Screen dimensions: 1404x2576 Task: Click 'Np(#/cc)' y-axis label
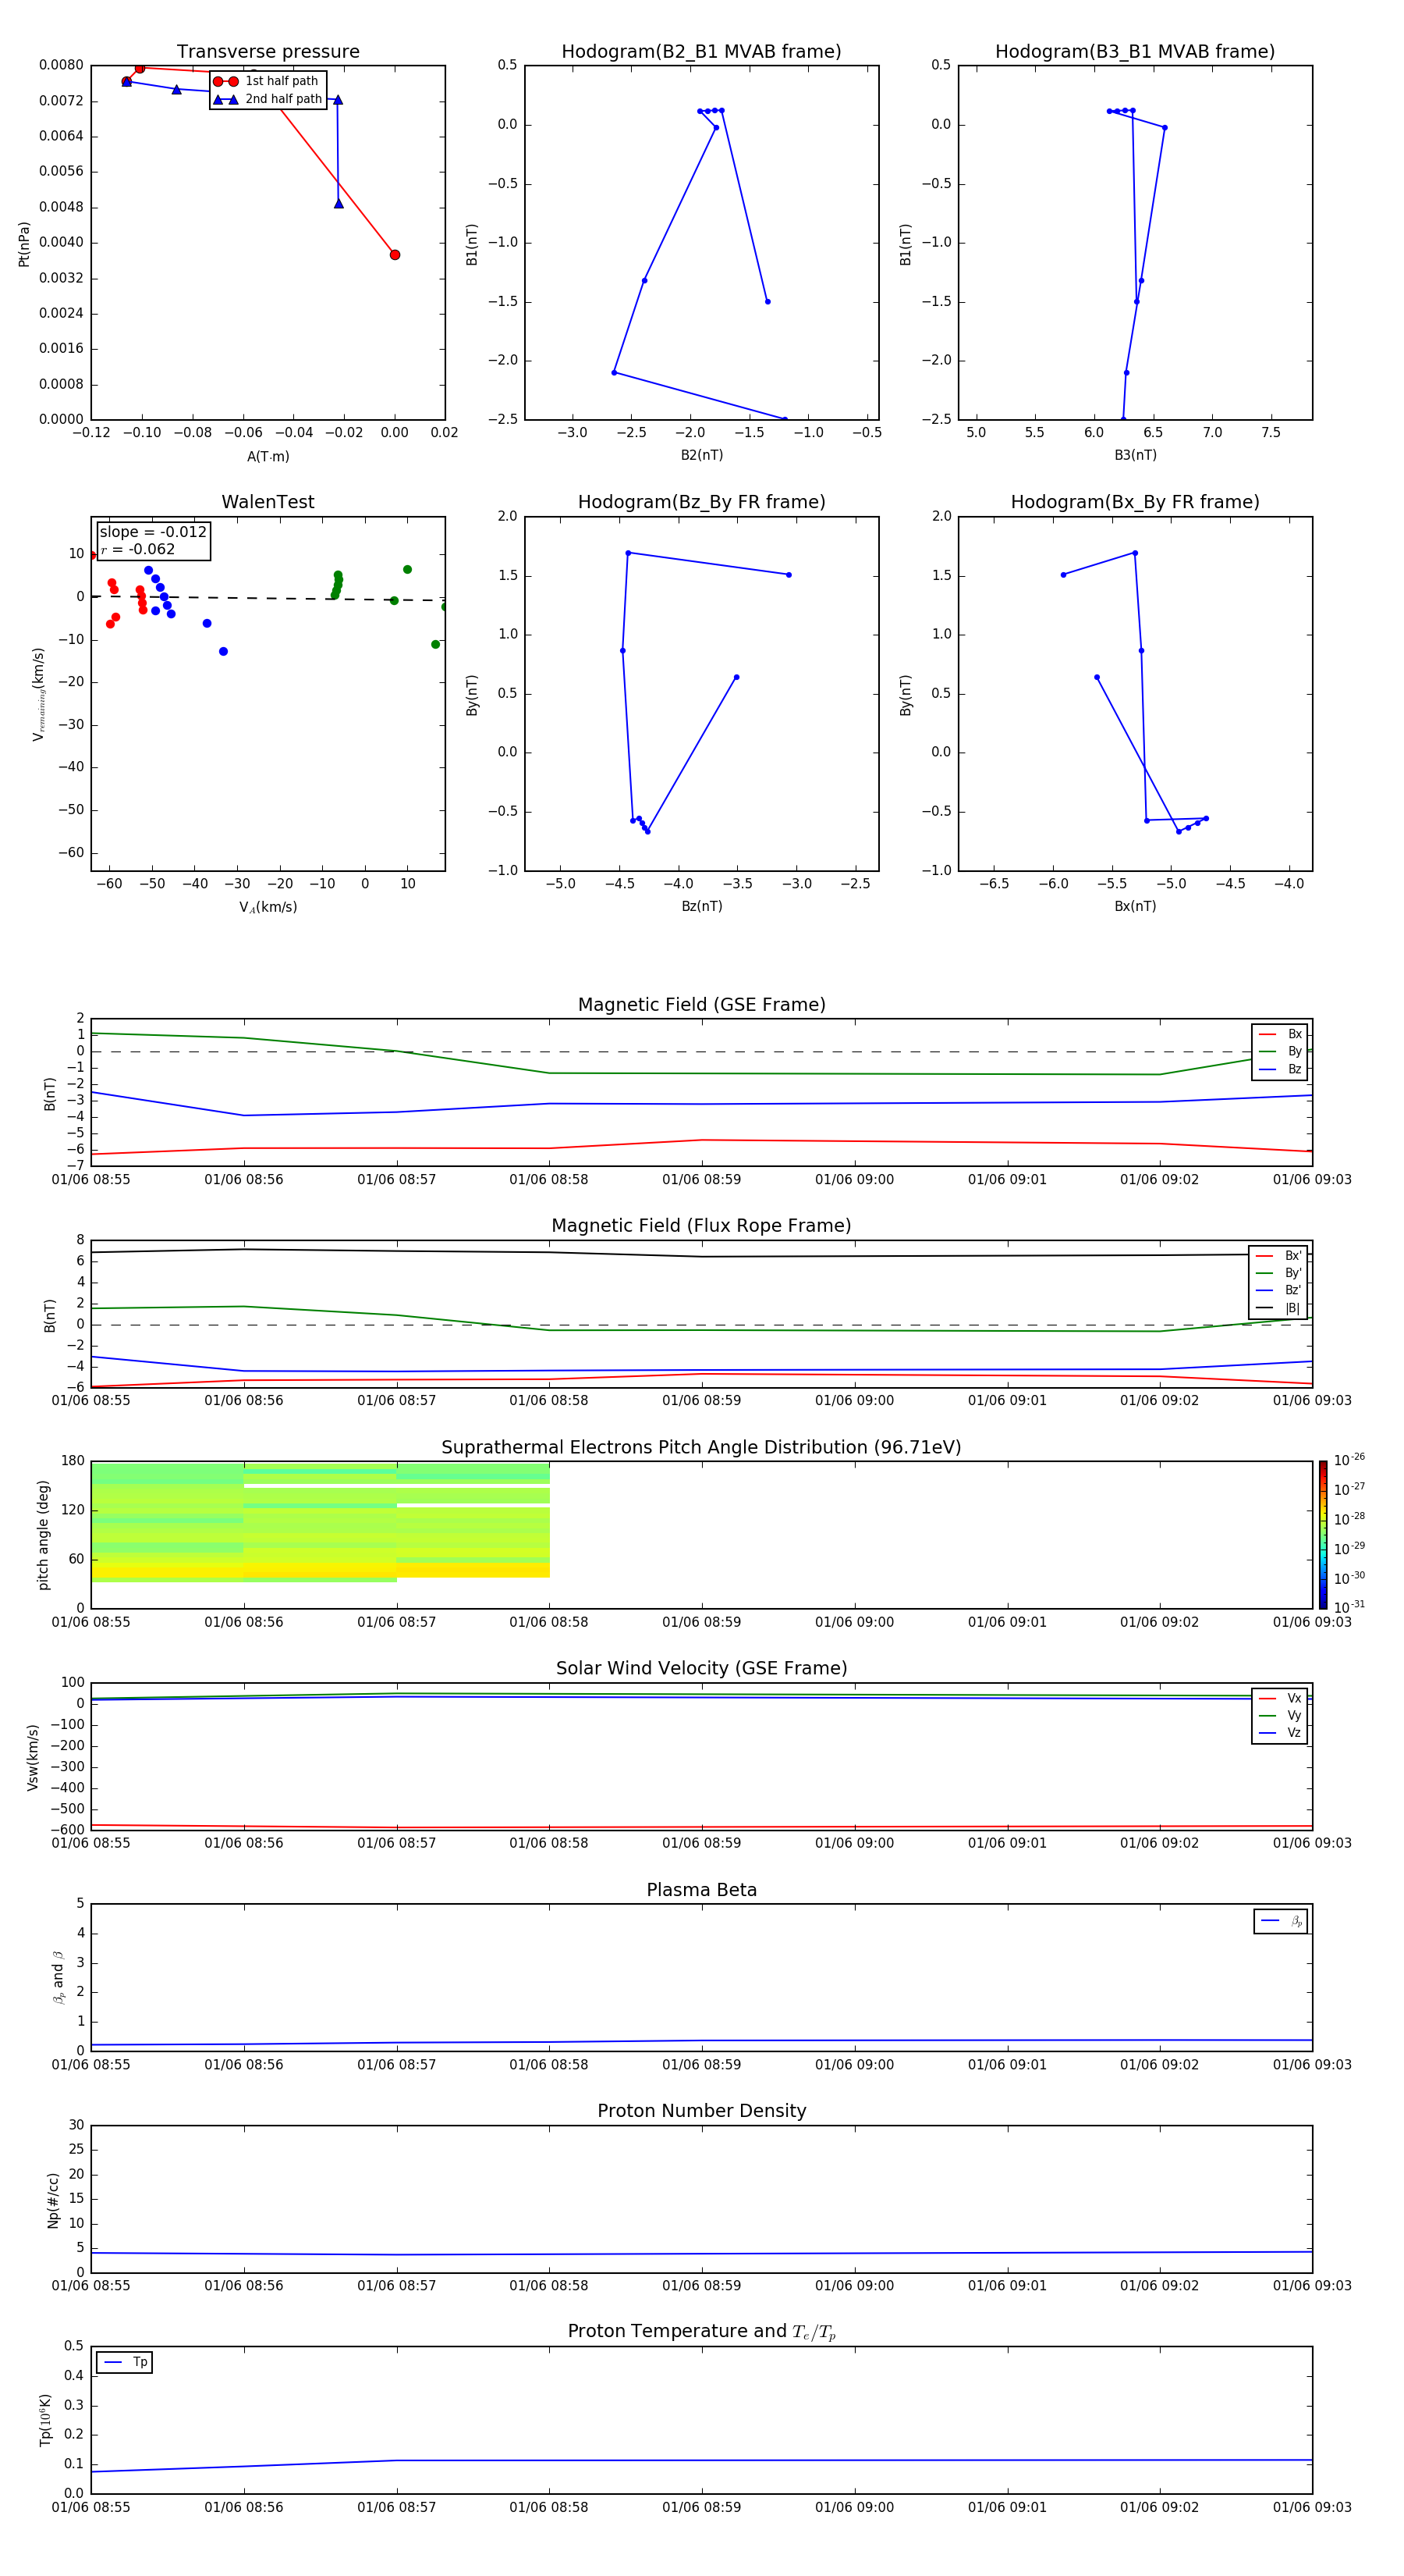[53, 2200]
